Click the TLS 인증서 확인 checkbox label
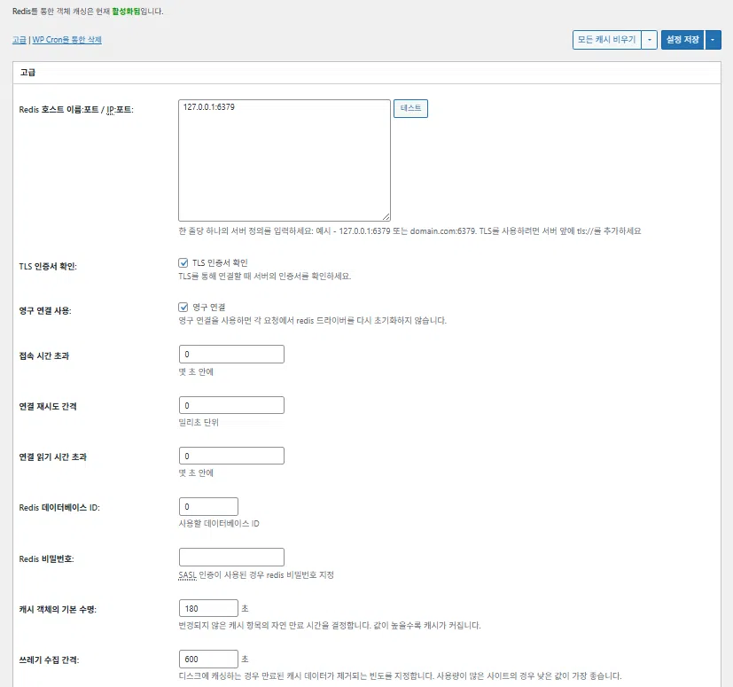The image size is (733, 687). pyautogui.click(x=220, y=262)
